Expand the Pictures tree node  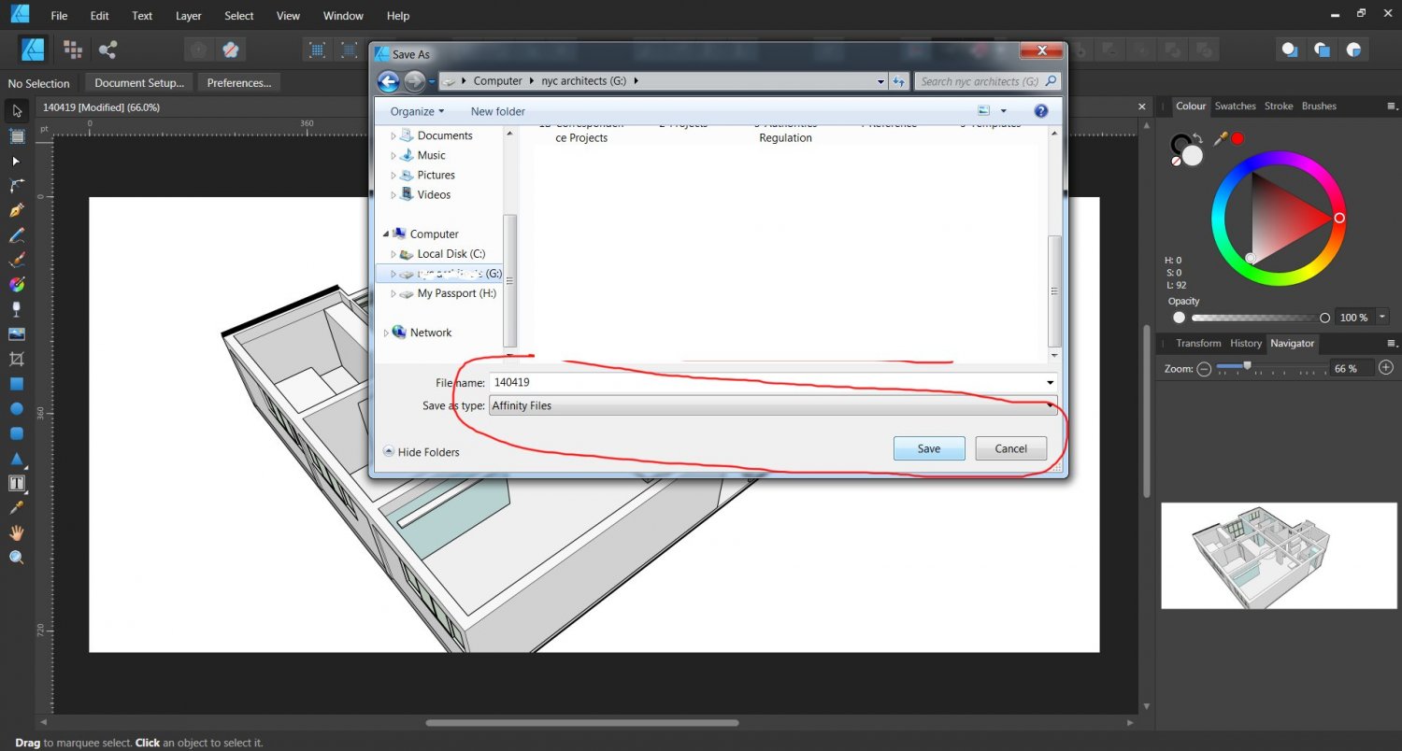(x=393, y=175)
